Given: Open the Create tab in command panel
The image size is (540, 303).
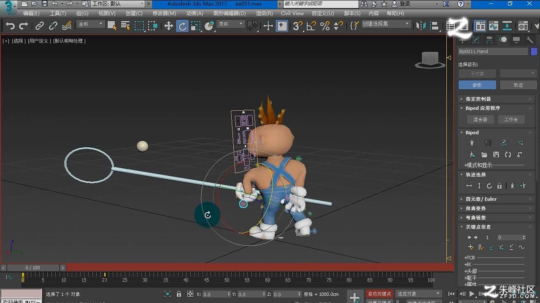Looking at the screenshot, I should 463,40.
